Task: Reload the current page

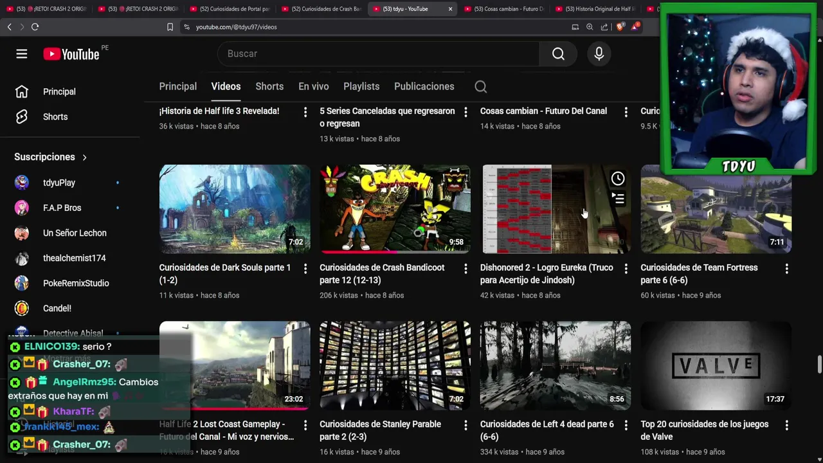Action: [x=35, y=27]
